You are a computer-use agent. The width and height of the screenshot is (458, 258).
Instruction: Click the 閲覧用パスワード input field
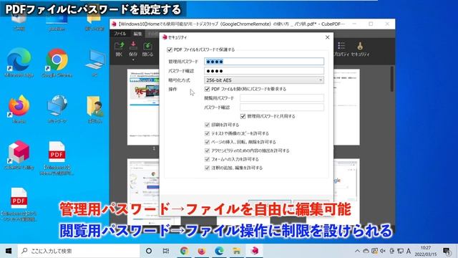[x=281, y=98]
